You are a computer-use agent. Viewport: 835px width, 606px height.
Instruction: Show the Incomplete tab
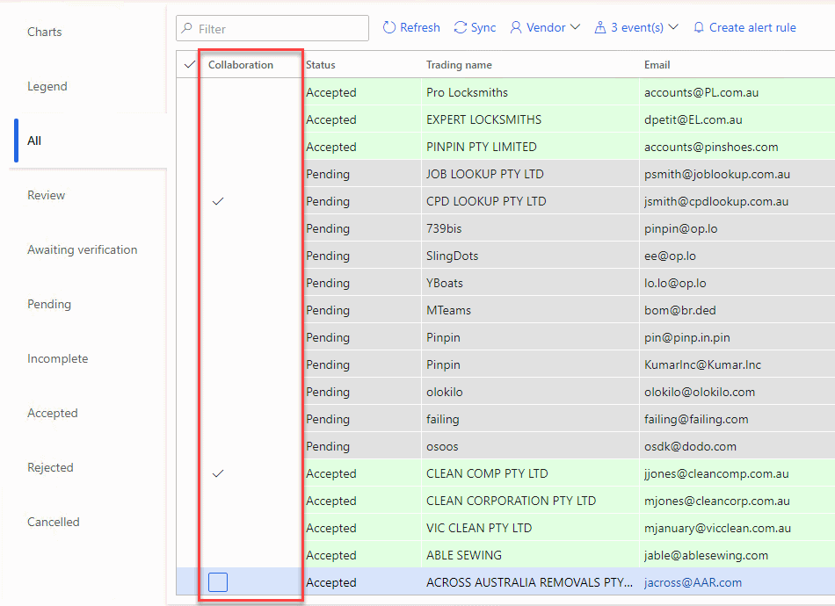coord(57,358)
